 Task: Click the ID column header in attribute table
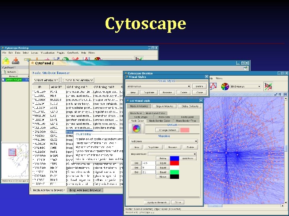(41, 87)
